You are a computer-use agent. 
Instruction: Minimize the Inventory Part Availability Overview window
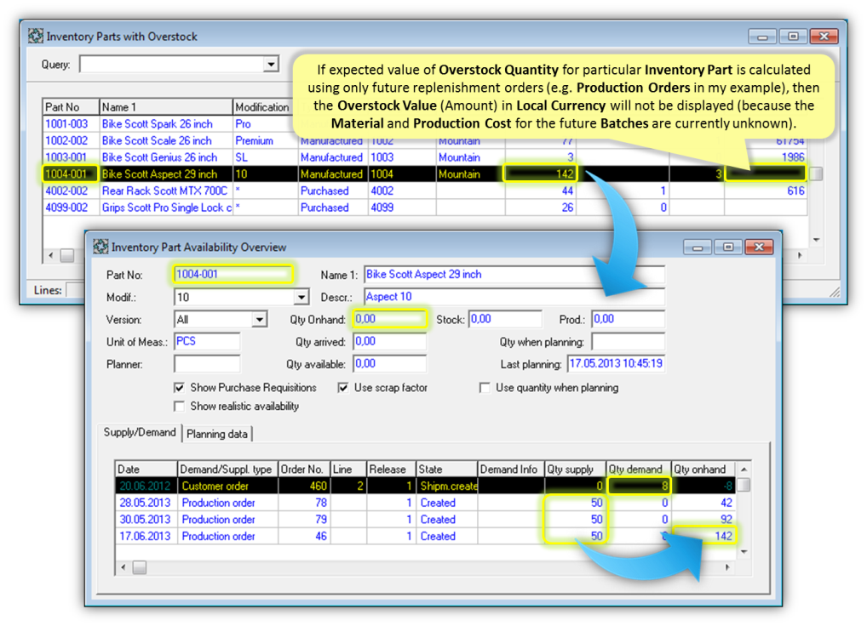click(x=698, y=247)
